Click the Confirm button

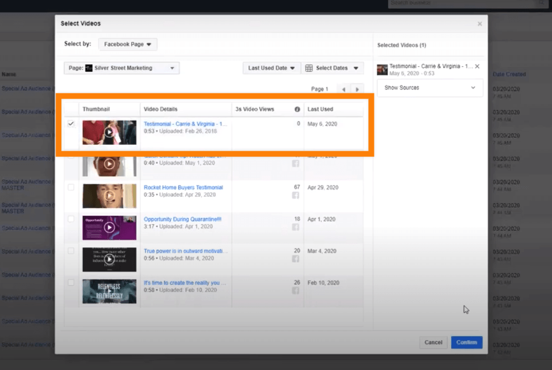tap(467, 342)
